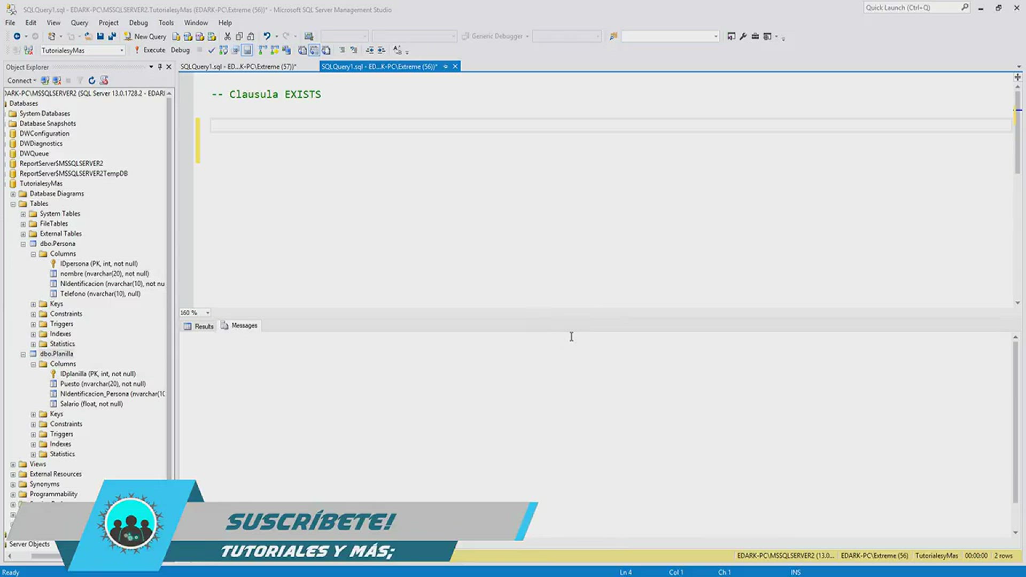Click the New Query button

click(x=145, y=36)
